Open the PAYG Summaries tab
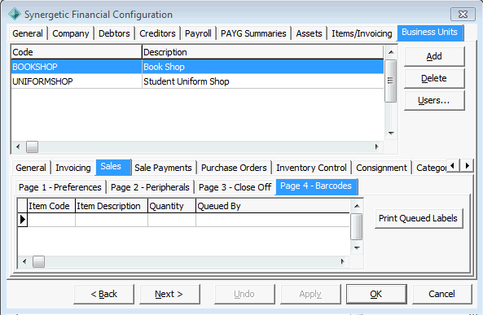The width and height of the screenshot is (483, 315). 253,33
